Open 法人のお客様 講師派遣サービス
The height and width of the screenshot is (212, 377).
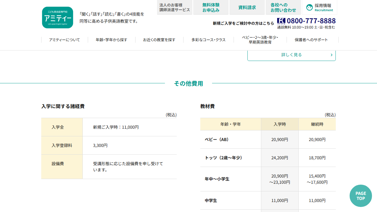[175, 7]
